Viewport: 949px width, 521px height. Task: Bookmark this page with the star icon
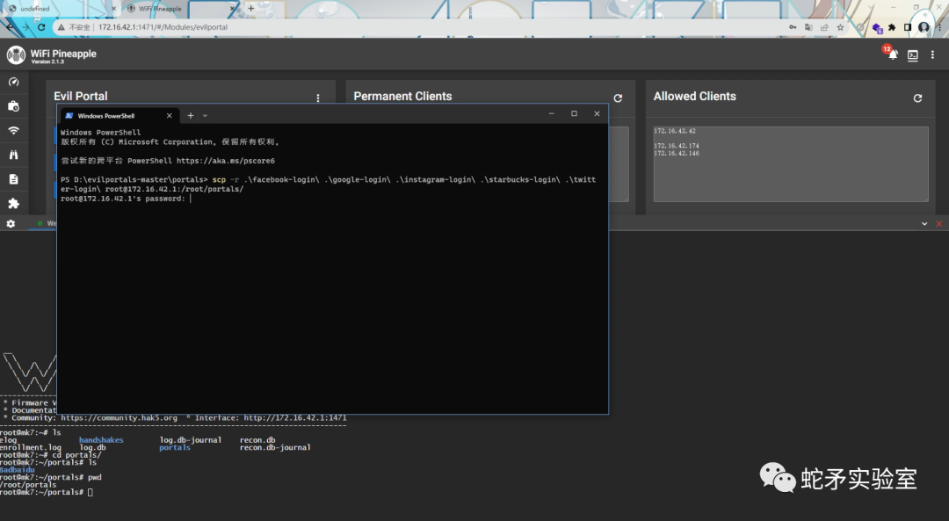point(840,27)
